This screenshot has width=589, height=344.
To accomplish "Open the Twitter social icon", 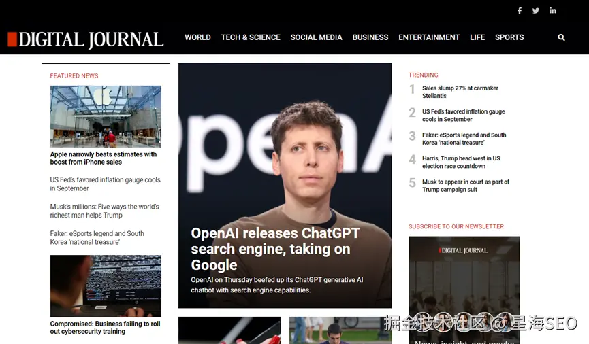I will (536, 10).
